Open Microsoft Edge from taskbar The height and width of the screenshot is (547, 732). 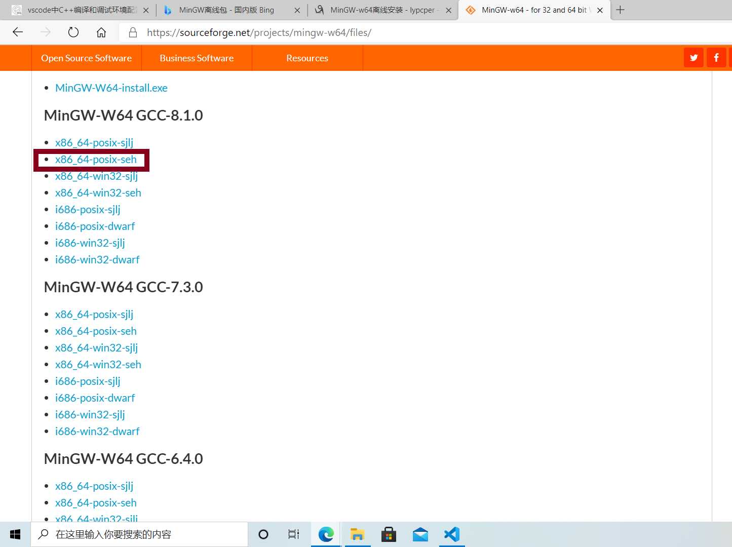(326, 534)
